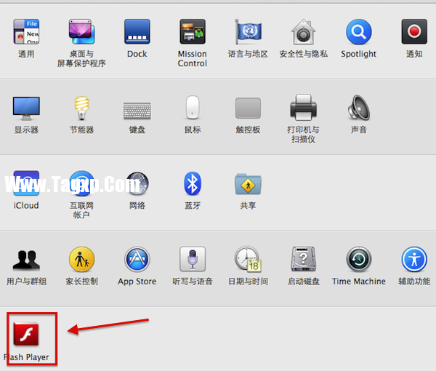
Task: Open 日期与时间 clock icon
Action: (248, 259)
